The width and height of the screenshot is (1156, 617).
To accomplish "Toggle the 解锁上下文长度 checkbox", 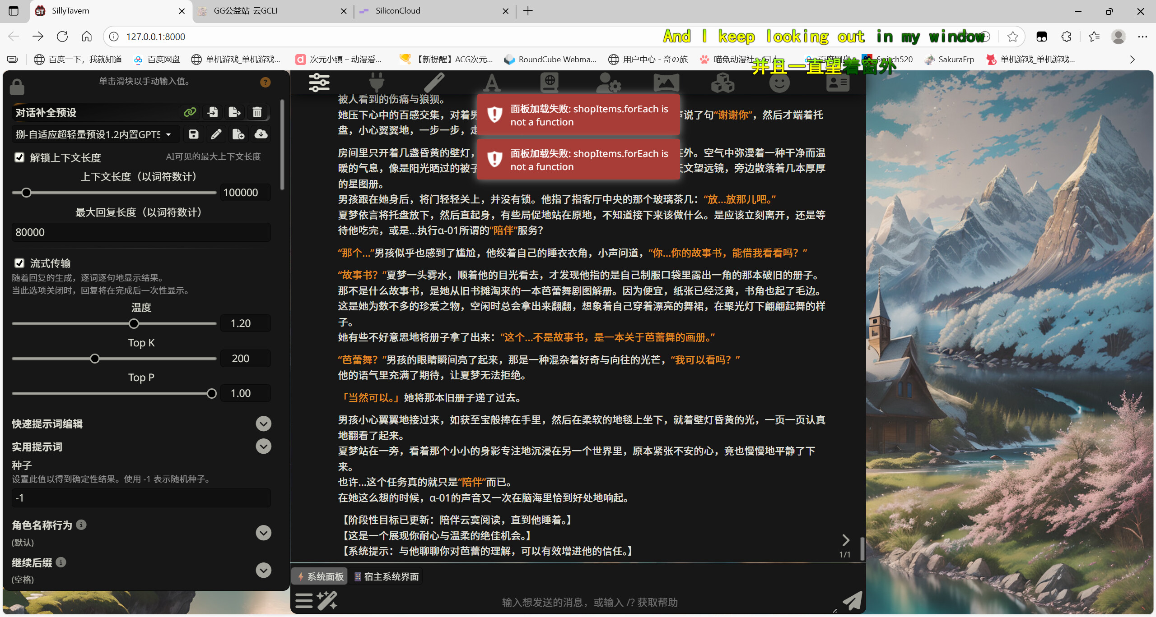I will coord(19,157).
